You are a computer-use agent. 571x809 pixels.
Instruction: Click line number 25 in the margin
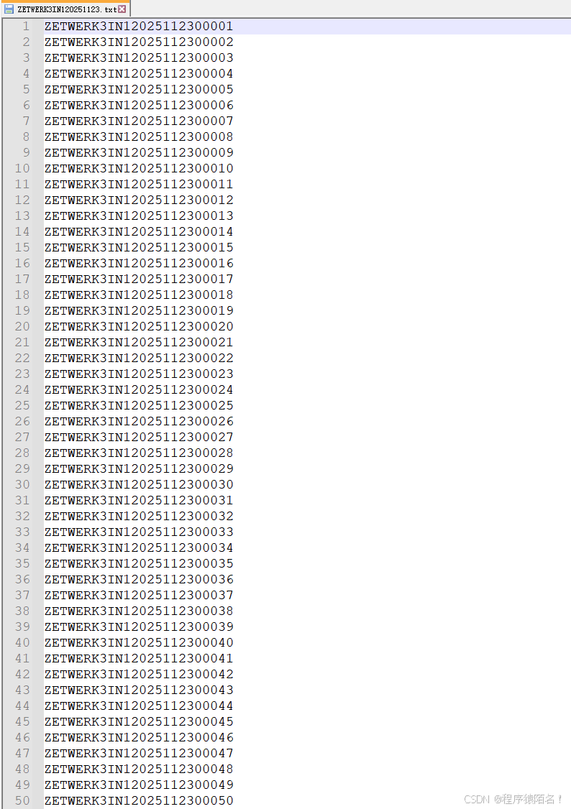[22, 405]
